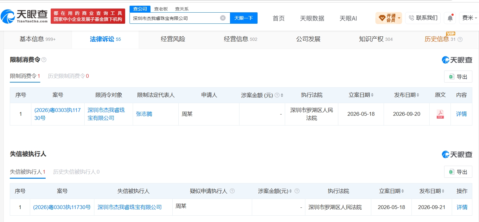This screenshot has height=222, width=479.
Task: Click help icon beside 限制消费令 title
Action: [x=44, y=60]
